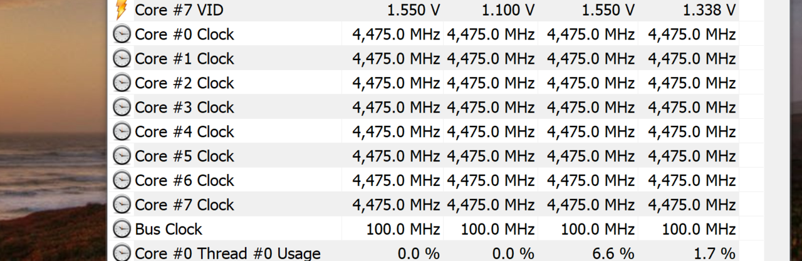Click the clock icon for Core #5 Clock
Viewport: 802px width, 261px height.
(x=122, y=156)
